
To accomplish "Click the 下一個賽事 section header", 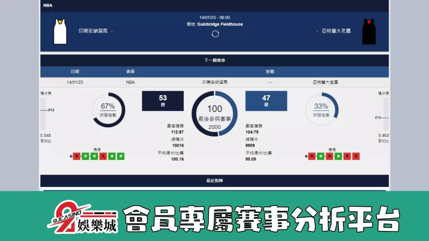I will tap(215, 60).
